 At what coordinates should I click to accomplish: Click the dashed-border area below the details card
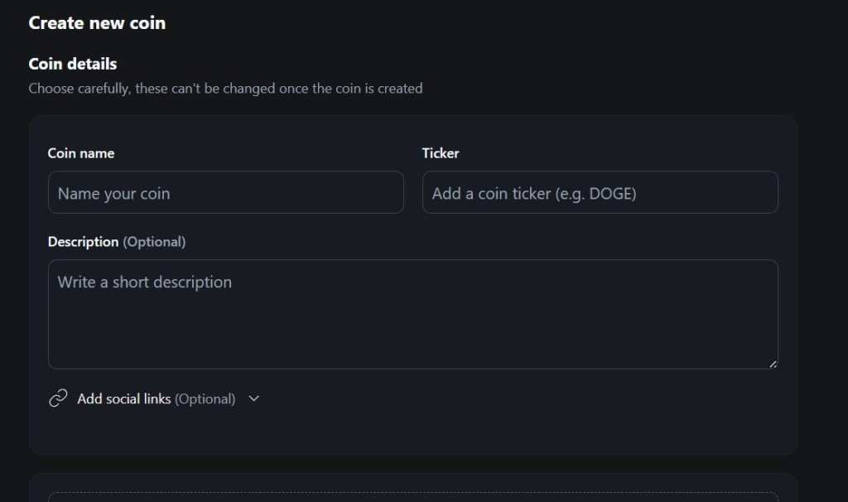point(412,496)
